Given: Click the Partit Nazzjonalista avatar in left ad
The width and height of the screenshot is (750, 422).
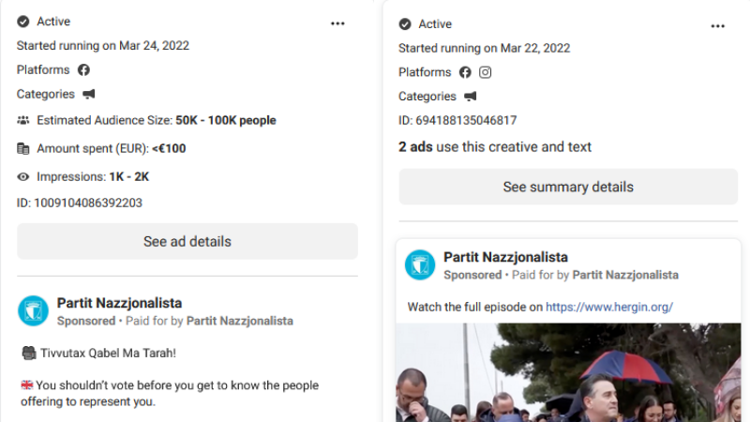Looking at the screenshot, I should tap(34, 310).
